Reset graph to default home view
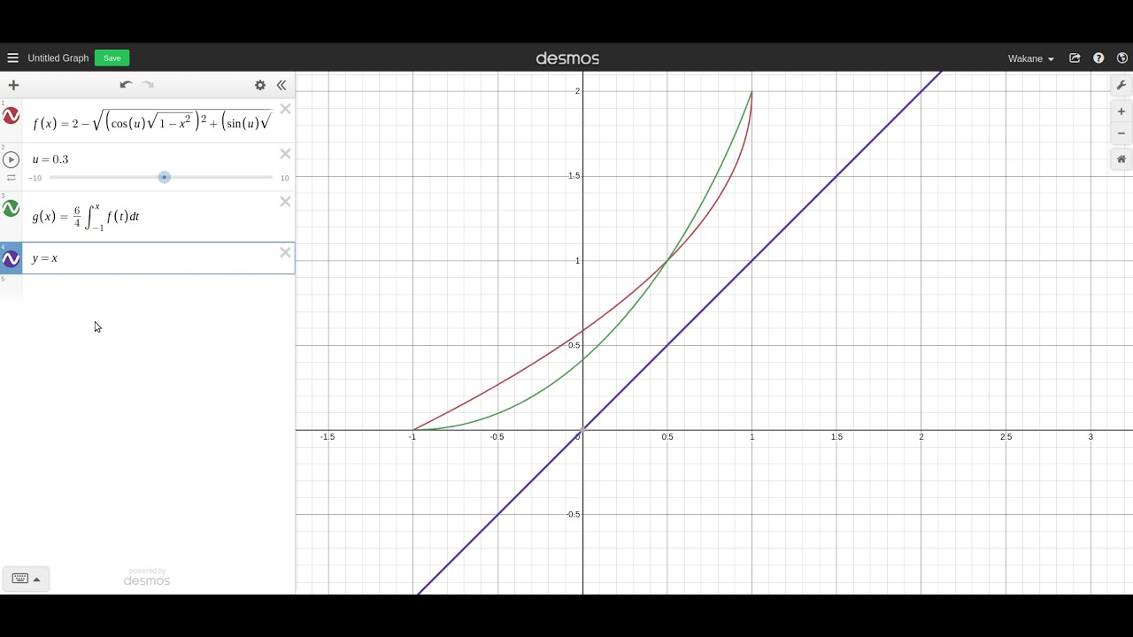 click(x=1121, y=159)
